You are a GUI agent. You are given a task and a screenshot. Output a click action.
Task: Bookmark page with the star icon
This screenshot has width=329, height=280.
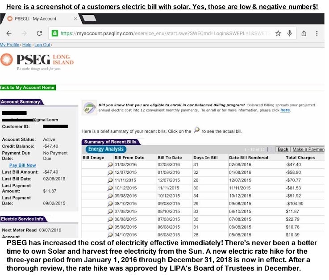coord(278,33)
